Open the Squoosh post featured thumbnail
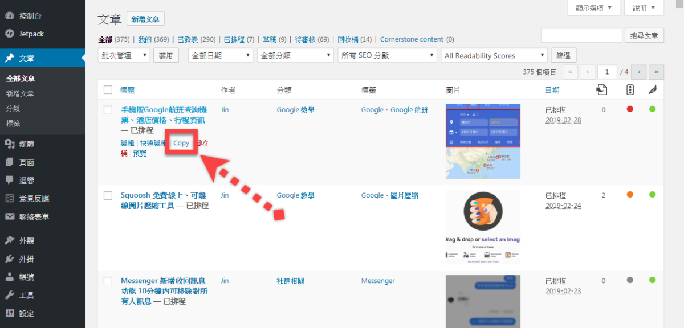The height and width of the screenshot is (328, 684). click(483, 227)
